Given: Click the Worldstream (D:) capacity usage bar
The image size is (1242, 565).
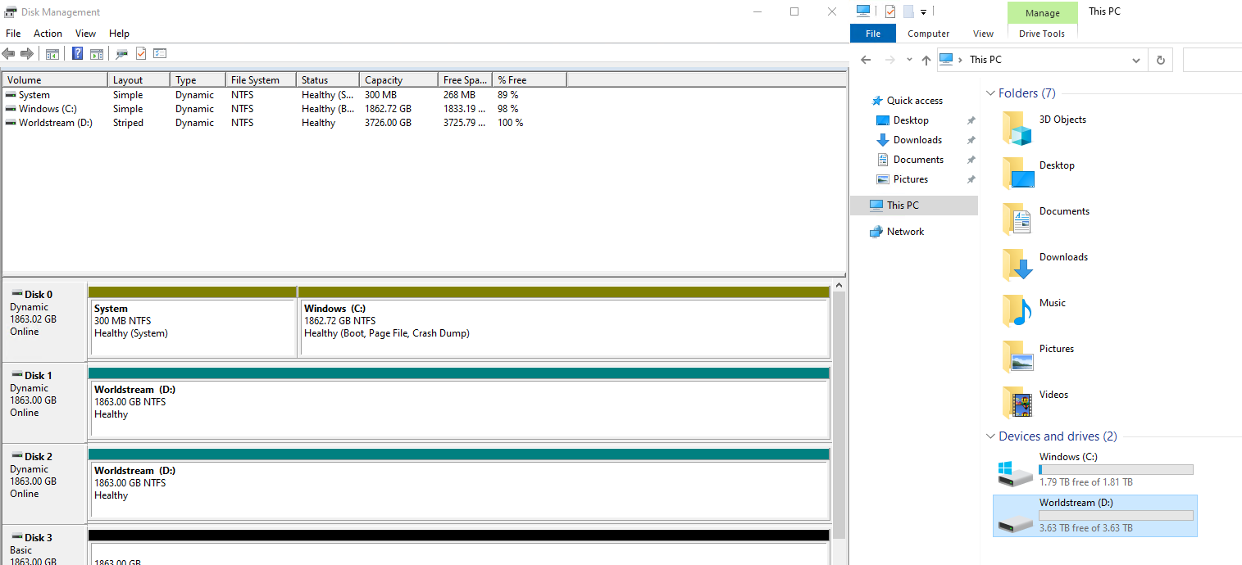Looking at the screenshot, I should coord(1116,515).
